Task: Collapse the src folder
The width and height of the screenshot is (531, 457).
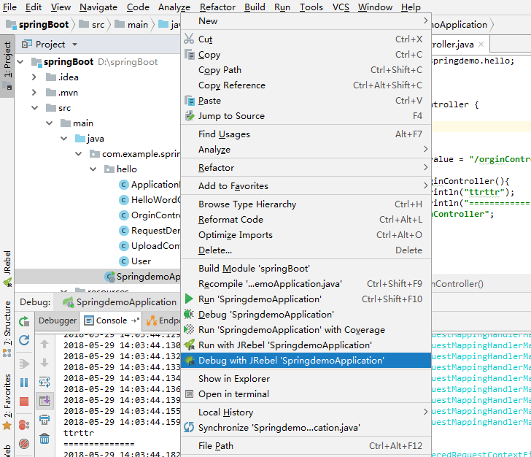Action: click(34, 108)
